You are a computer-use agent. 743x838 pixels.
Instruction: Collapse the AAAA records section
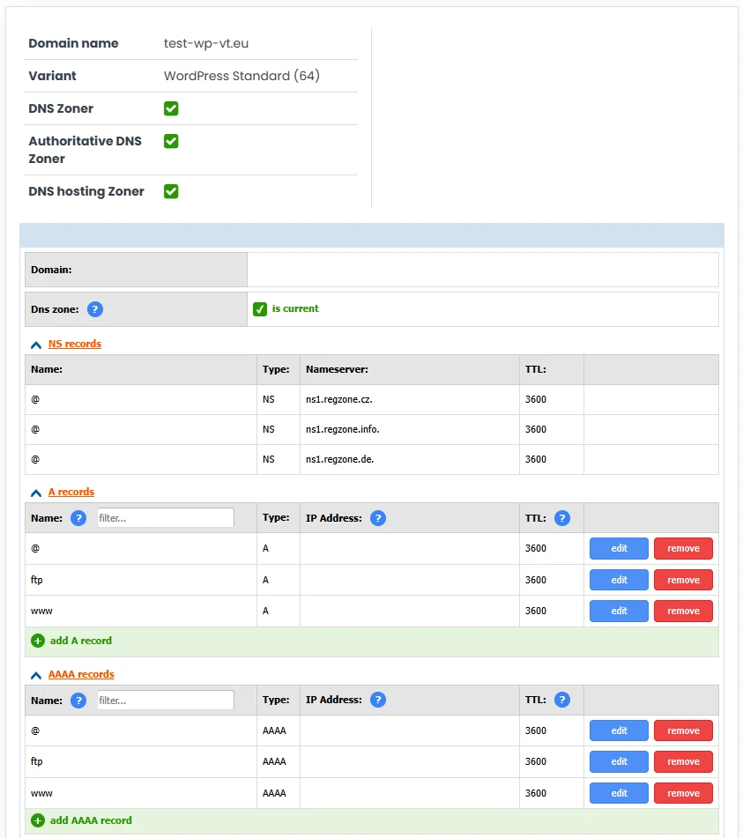tap(34, 674)
